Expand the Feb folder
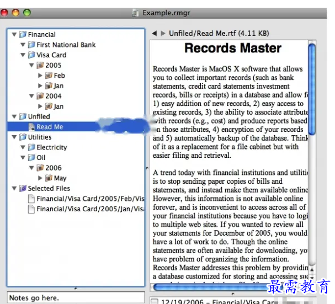Viewport: 335px width, 304px height. (40, 76)
